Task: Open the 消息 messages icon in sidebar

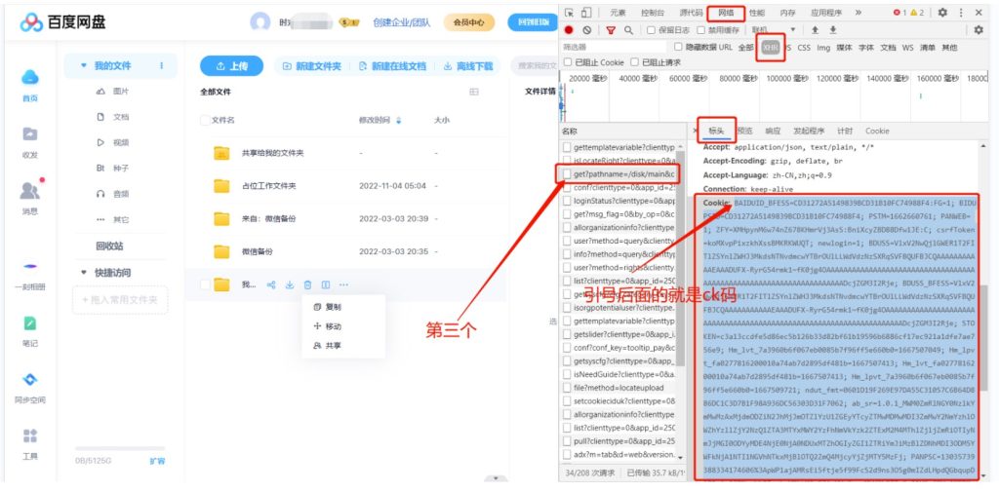Action: (x=30, y=190)
